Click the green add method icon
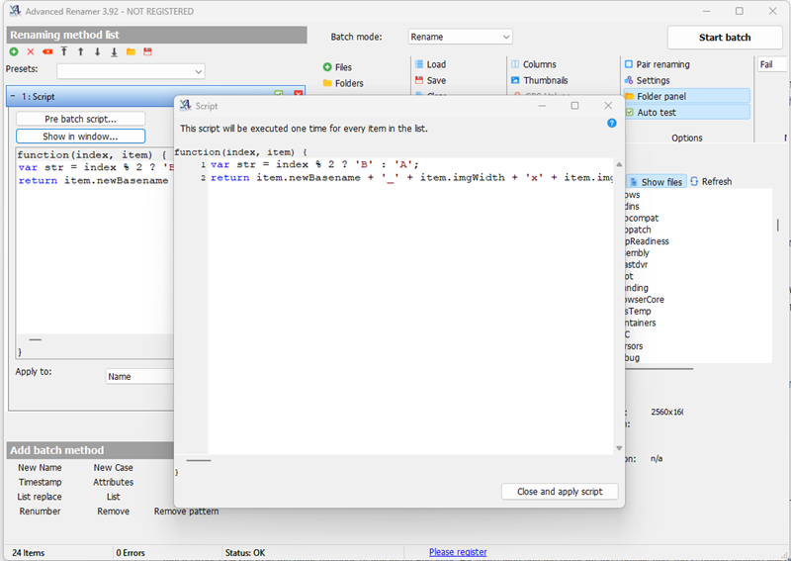Viewport: 791px width, 561px height. coord(14,51)
